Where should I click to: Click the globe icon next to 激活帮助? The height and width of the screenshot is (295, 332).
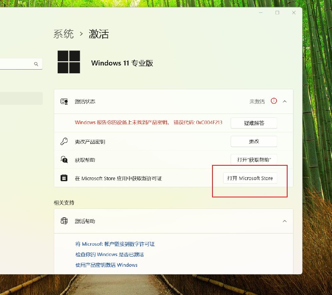click(x=64, y=221)
